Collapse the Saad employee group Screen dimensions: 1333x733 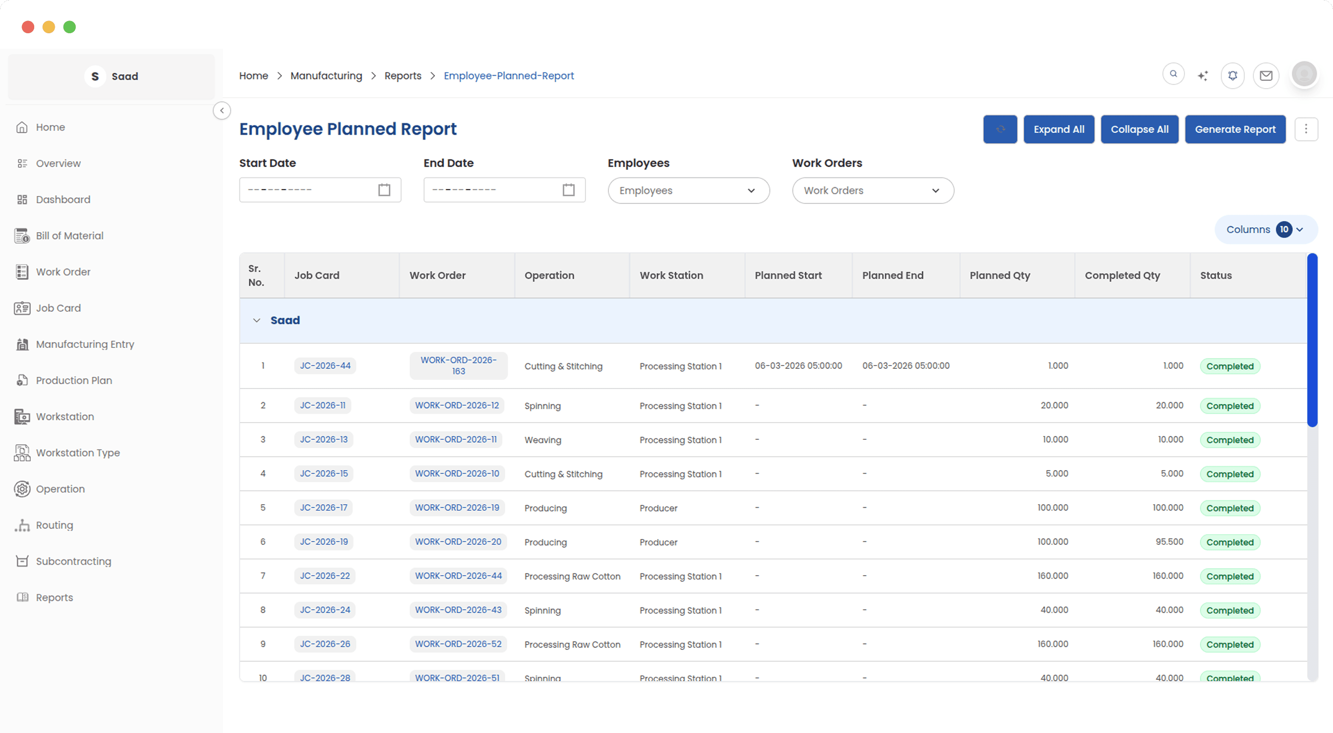pos(257,320)
